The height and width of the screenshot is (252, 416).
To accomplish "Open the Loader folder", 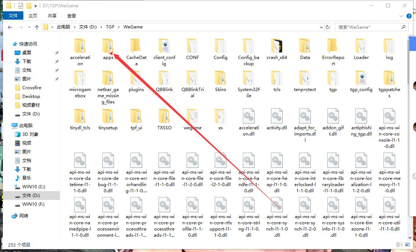I will coord(361,50).
